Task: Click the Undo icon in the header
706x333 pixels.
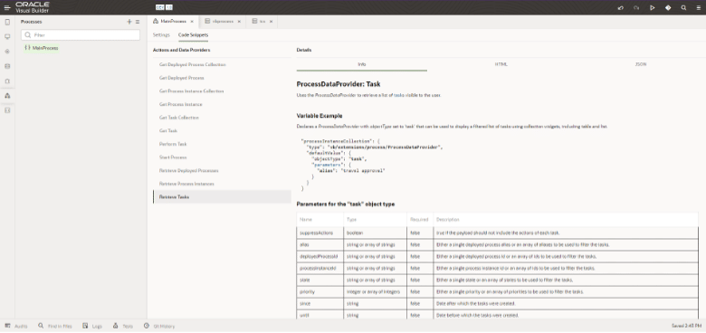Action: (x=620, y=7)
